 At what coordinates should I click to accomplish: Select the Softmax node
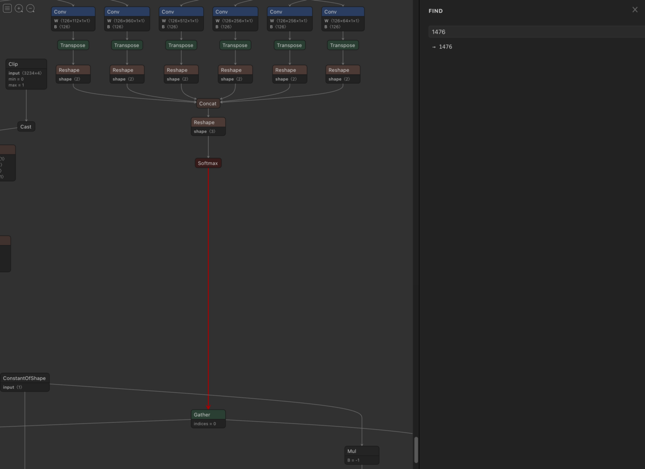click(208, 163)
